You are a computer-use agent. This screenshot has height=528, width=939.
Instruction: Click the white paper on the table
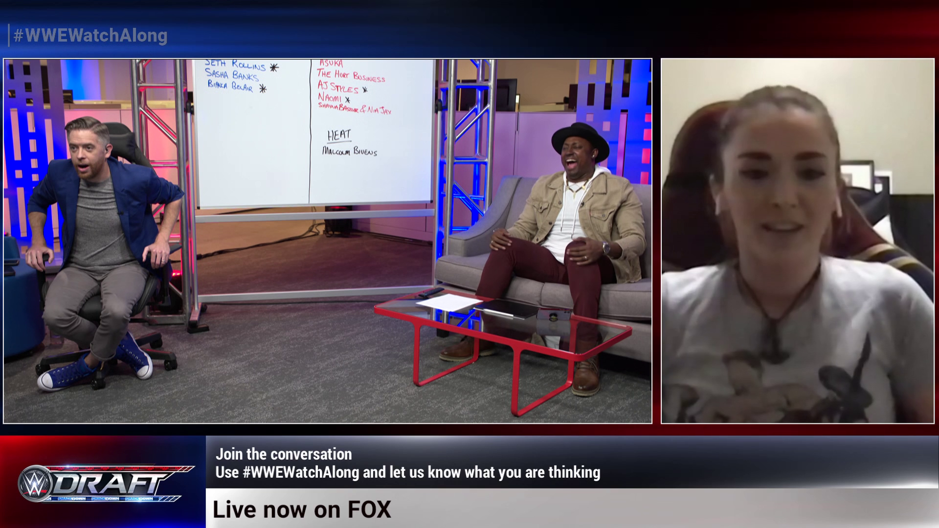click(x=449, y=302)
